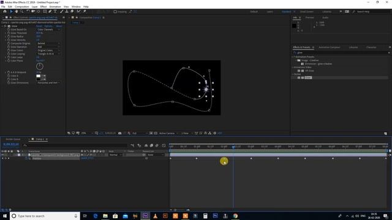Select the Clone Stamp tool
Screen dimensions: 392x220
click(67, 12)
